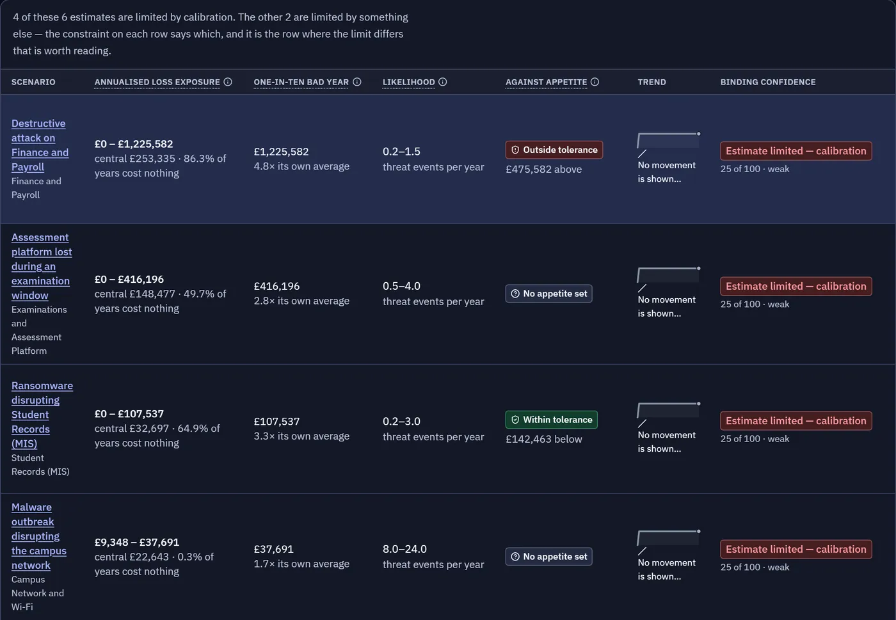Open Ransomware disrupting Student Records (MIS) link
The height and width of the screenshot is (620, 896).
point(42,415)
